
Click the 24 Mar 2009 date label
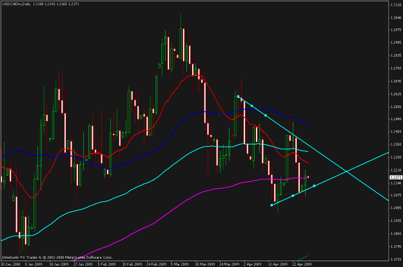pyautogui.click(x=229, y=264)
